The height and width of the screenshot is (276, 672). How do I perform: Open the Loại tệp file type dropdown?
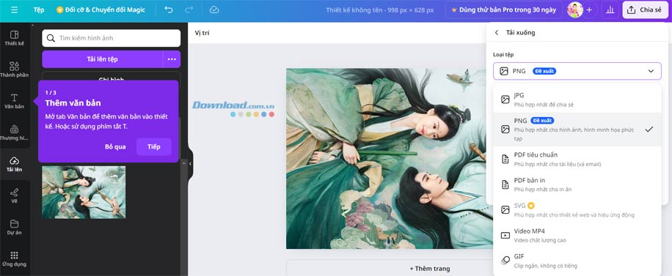pos(577,71)
